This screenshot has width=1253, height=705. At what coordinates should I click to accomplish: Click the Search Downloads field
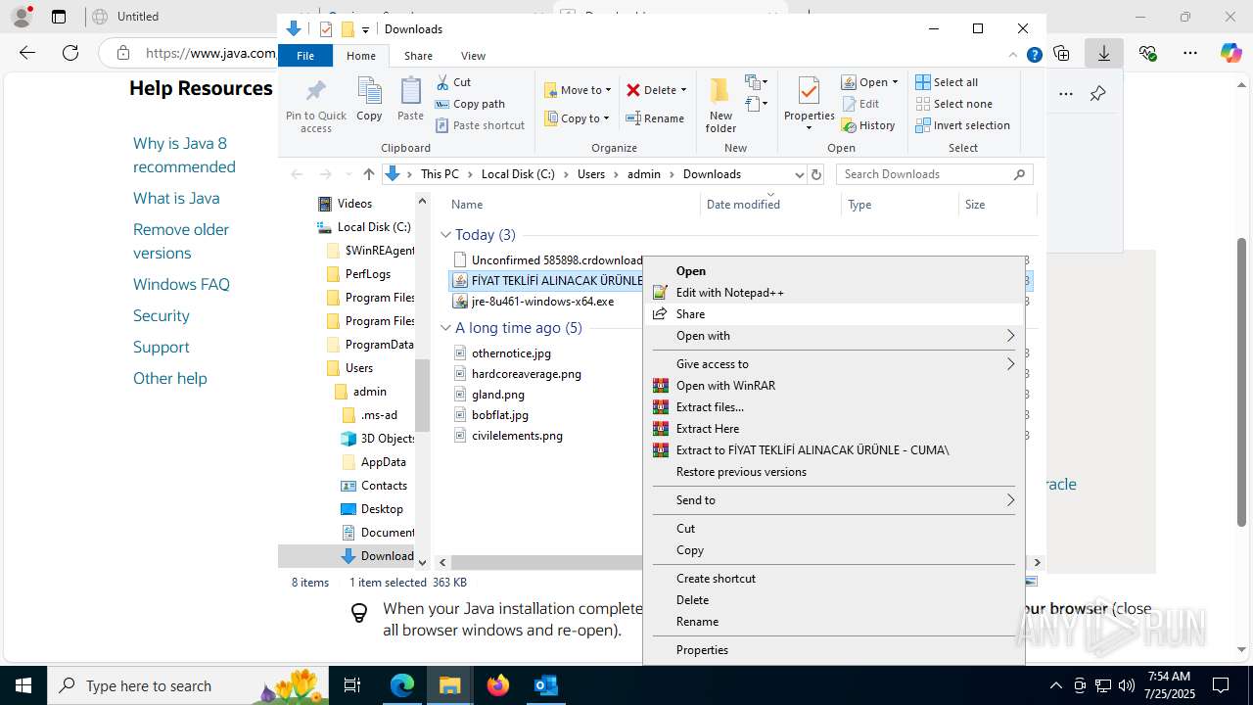(934, 174)
